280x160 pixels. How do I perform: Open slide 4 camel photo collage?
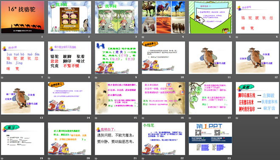[163, 17]
